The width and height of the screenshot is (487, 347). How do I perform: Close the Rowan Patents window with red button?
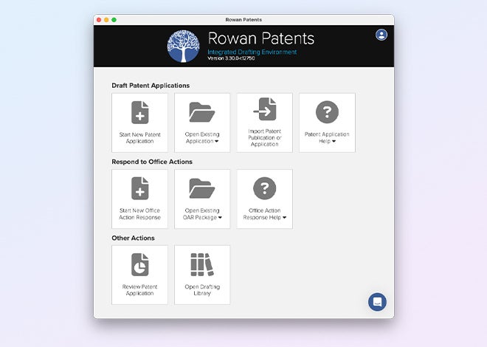(99, 20)
